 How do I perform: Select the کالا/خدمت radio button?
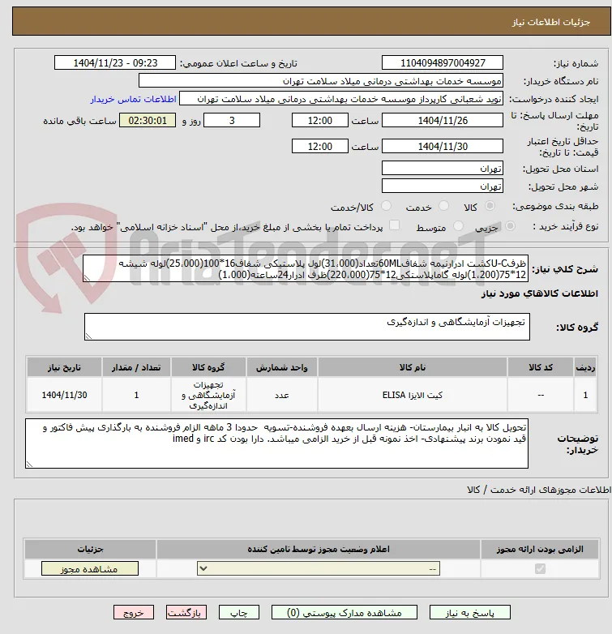[x=387, y=206]
